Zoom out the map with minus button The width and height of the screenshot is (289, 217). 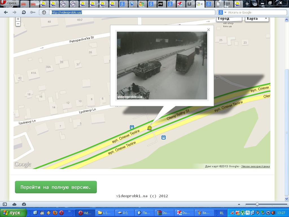click(x=18, y=24)
